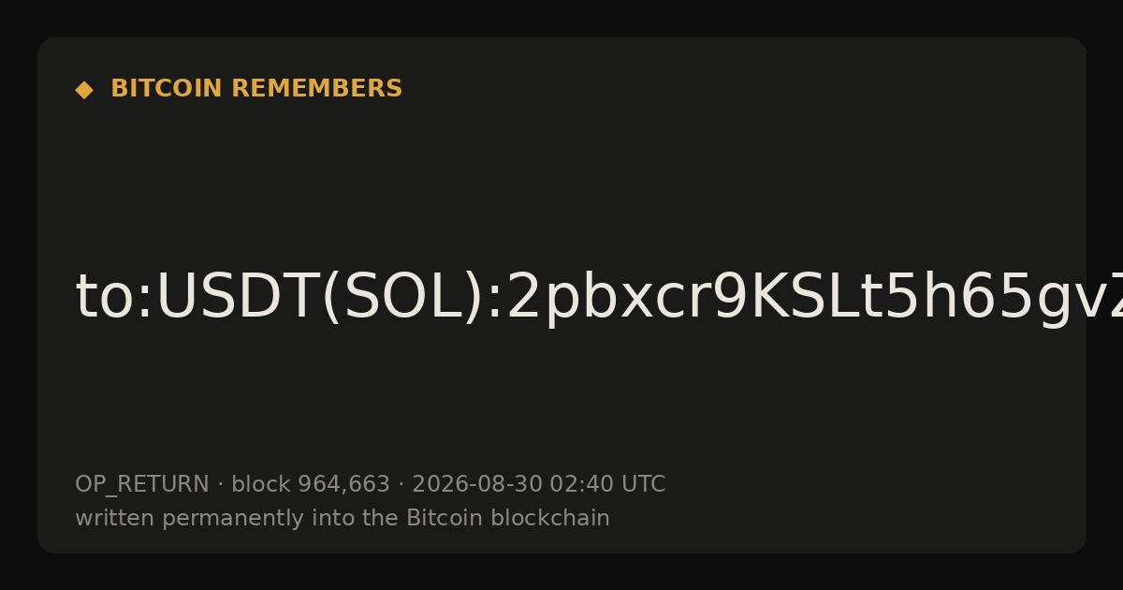Viewport: 1123px width, 590px height.
Task: Click the dark outer margin below the card
Action: tap(561, 572)
